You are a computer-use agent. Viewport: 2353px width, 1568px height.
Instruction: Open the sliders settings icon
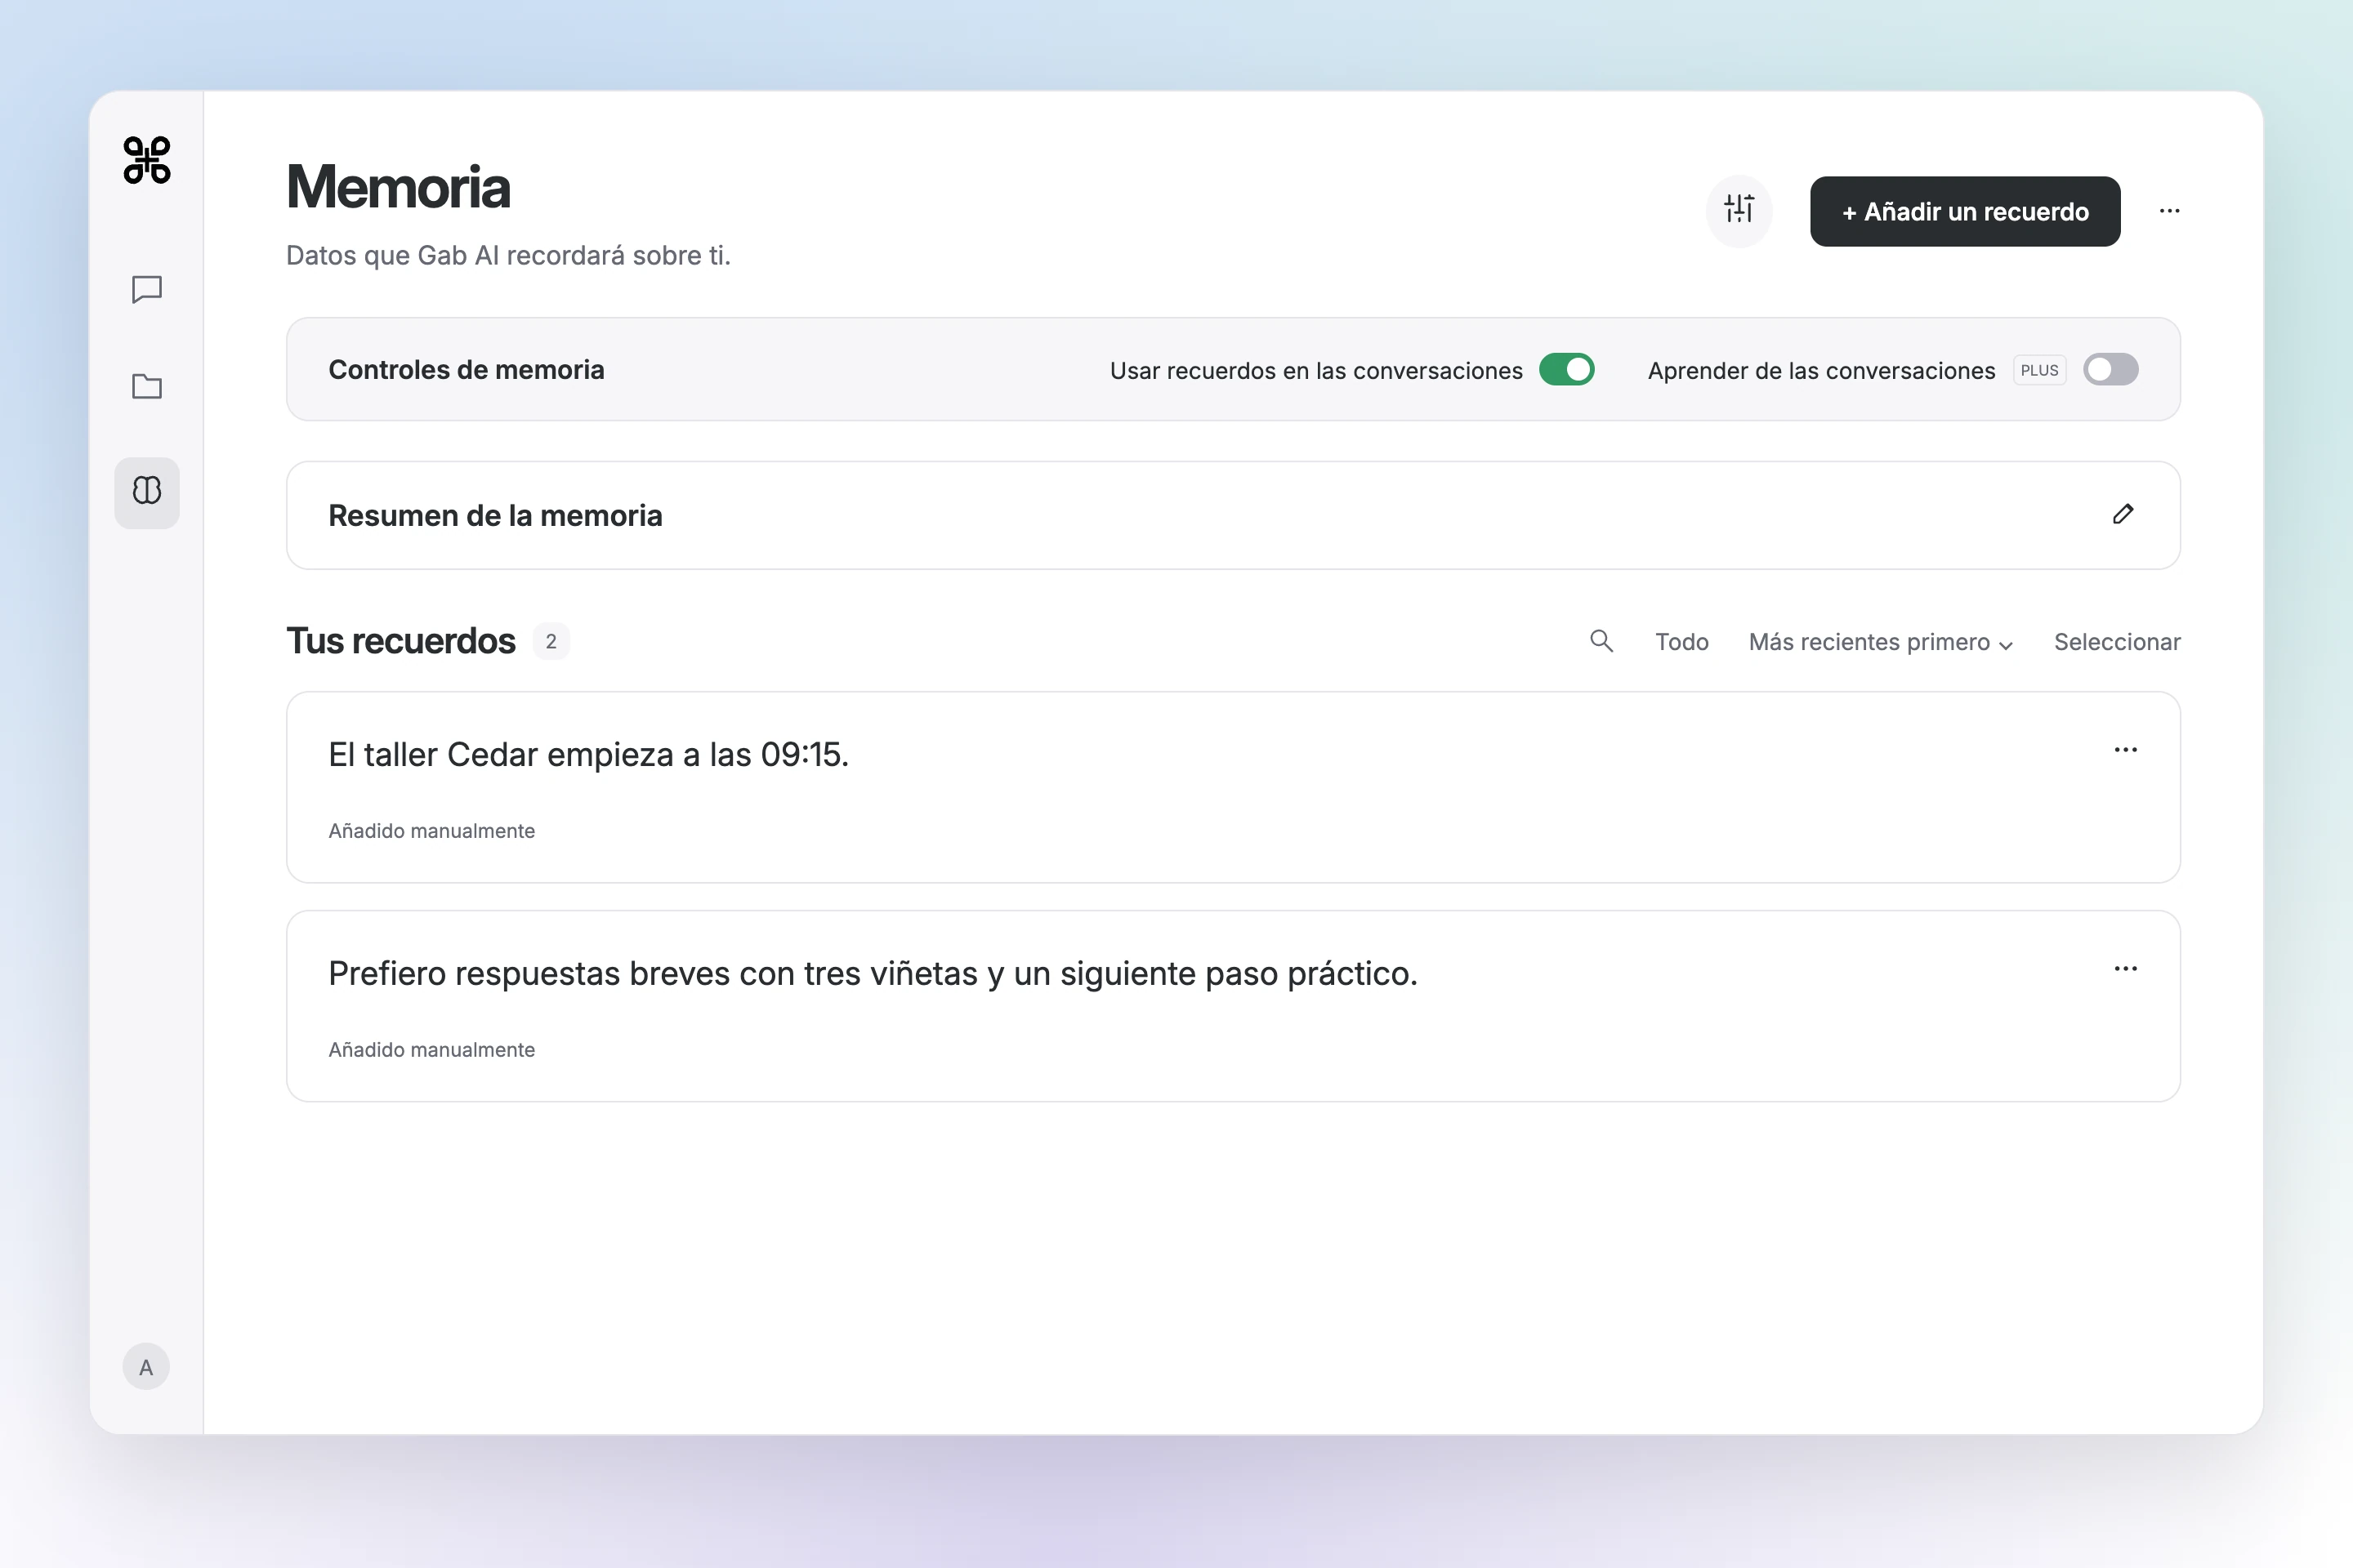1739,210
